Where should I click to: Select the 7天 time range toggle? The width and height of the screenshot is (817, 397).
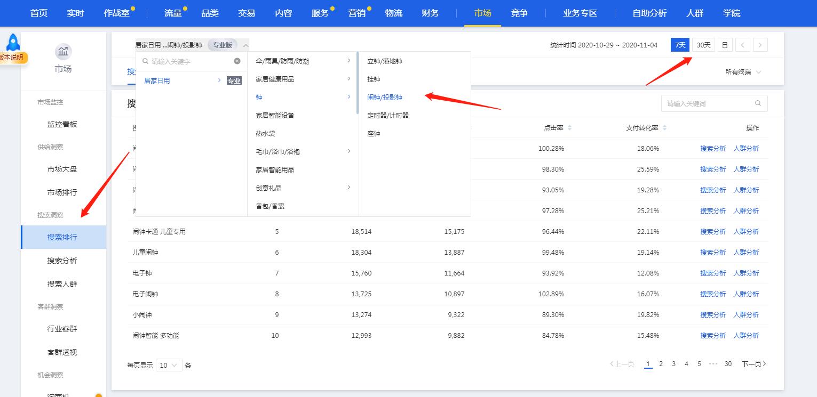(x=680, y=45)
